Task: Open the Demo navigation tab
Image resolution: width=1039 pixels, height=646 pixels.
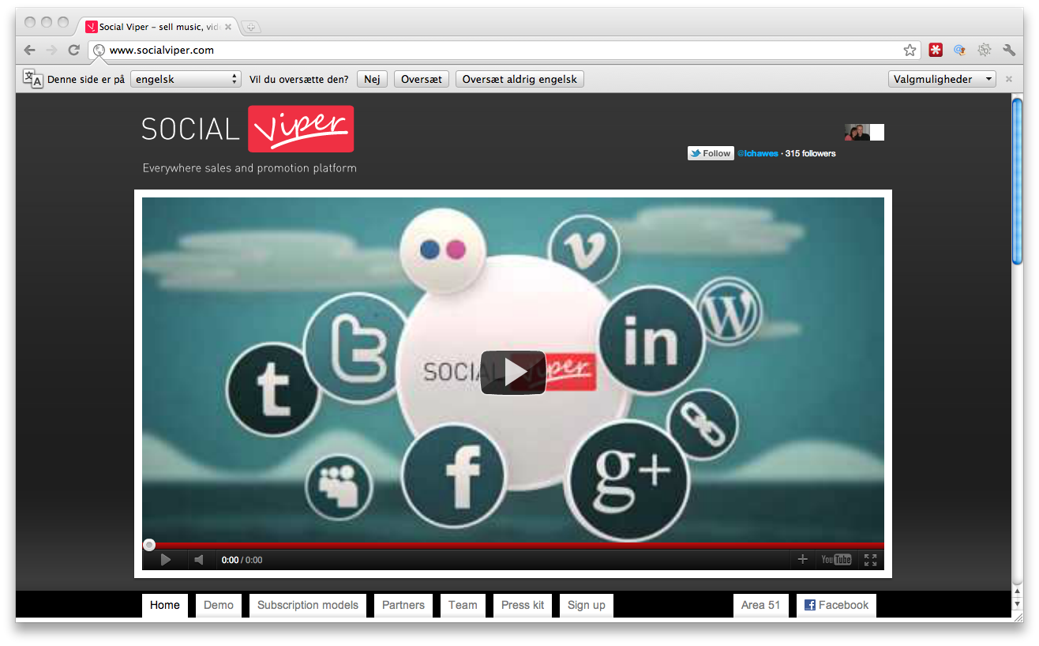Action: [x=219, y=605]
